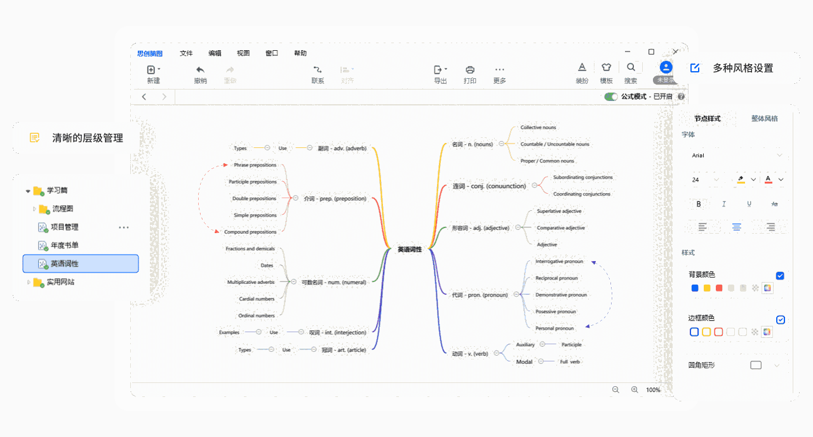Click the 新建 new document icon
Image resolution: width=813 pixels, height=437 pixels.
point(151,70)
